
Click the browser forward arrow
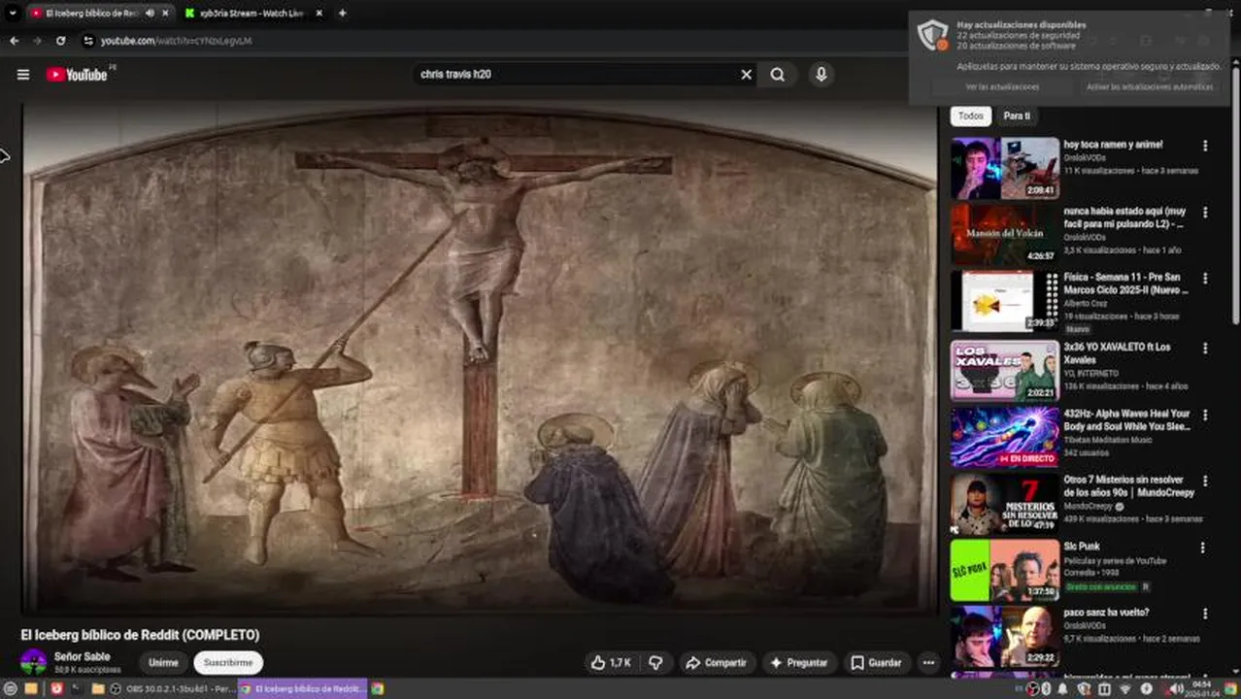37,41
